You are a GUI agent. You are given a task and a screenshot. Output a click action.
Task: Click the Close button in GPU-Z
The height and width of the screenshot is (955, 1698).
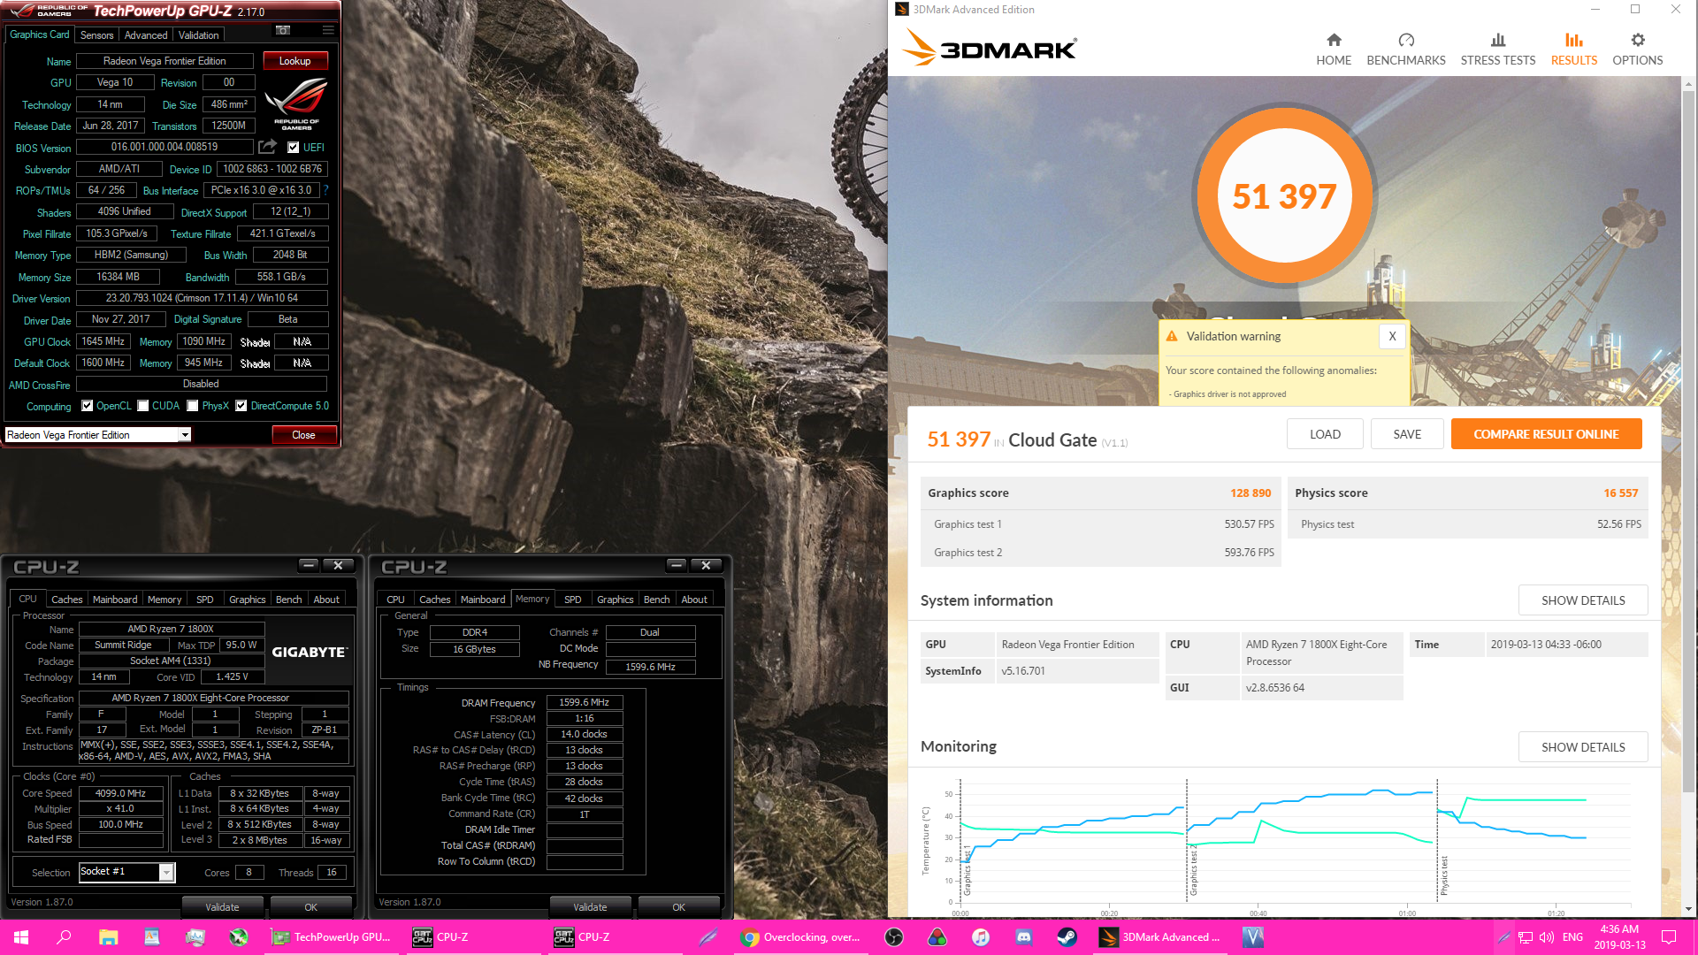pos(303,435)
